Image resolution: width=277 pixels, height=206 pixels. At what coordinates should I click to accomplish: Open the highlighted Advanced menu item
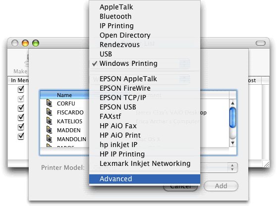point(145,179)
